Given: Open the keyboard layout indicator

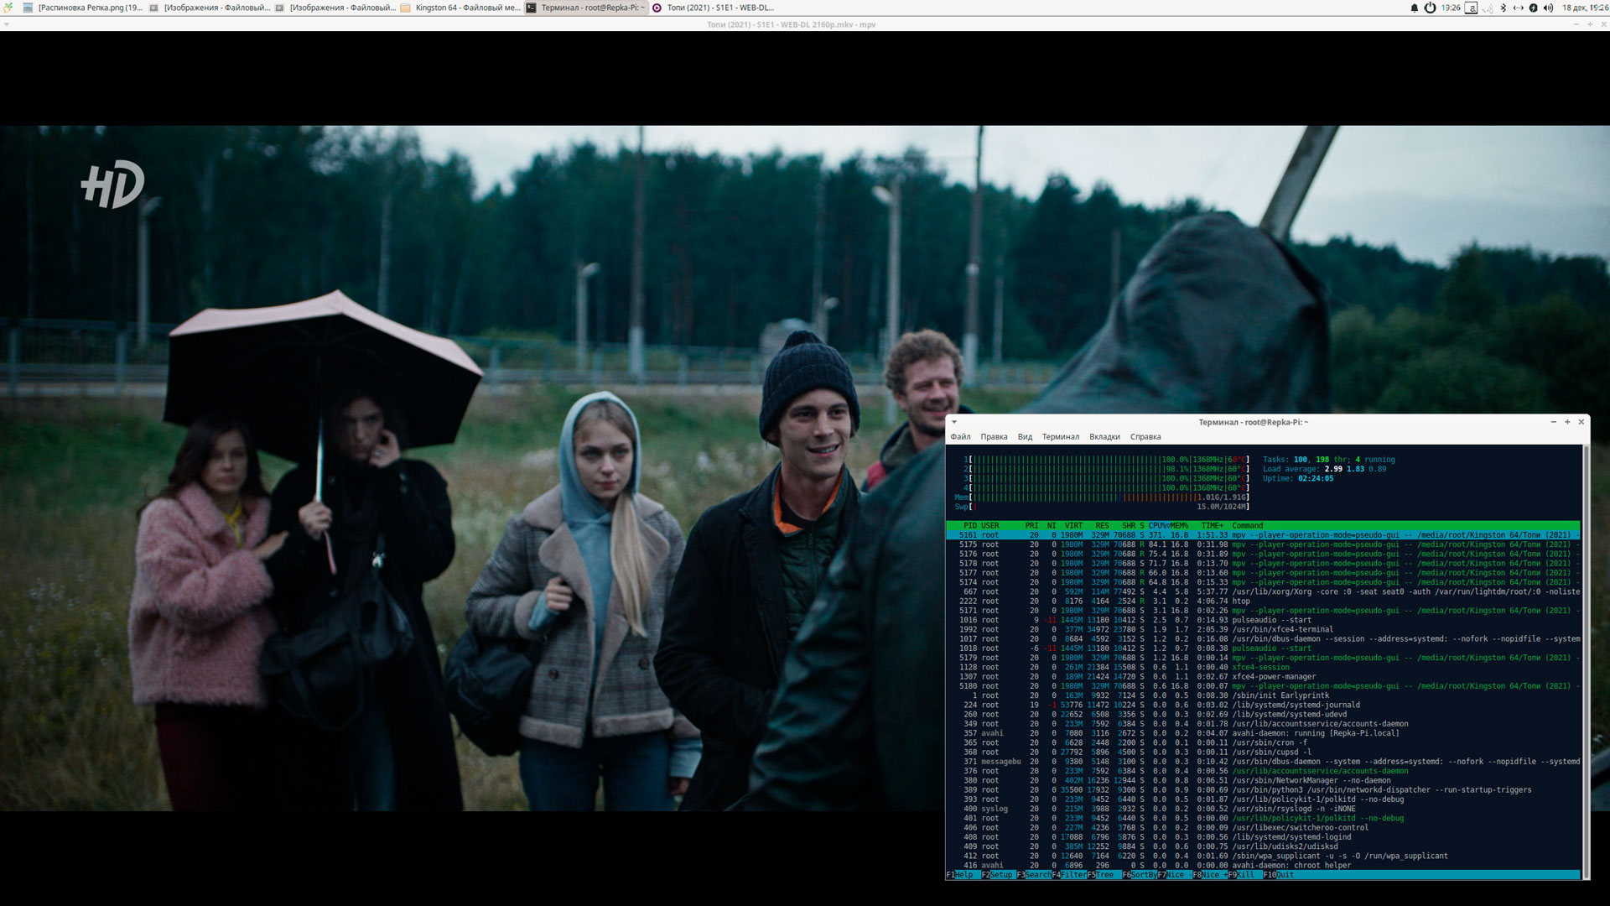Looking at the screenshot, I should (x=1471, y=8).
